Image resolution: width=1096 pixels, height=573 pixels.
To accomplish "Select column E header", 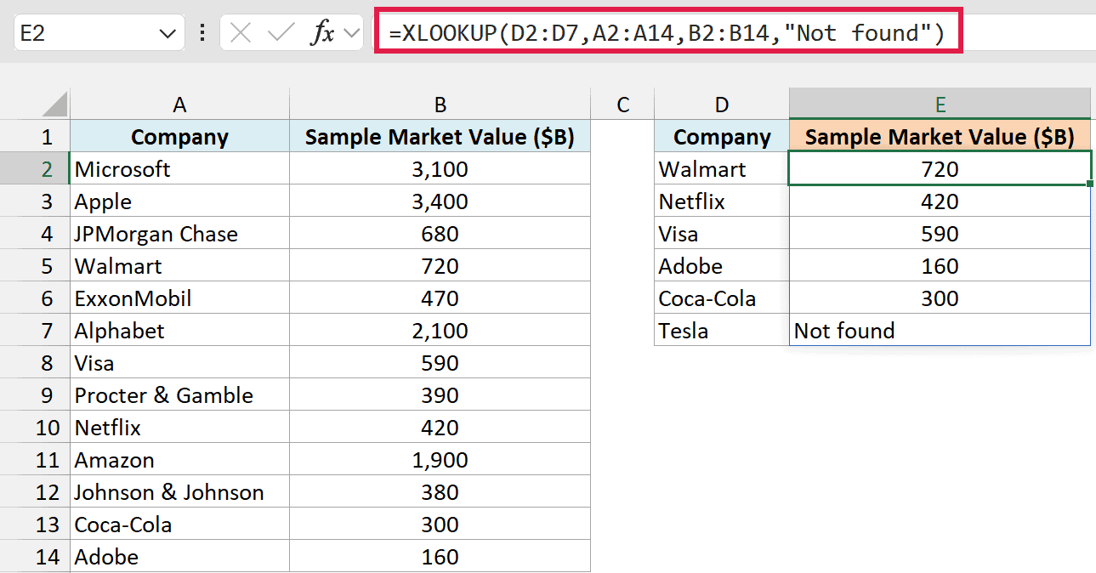I will [x=940, y=105].
